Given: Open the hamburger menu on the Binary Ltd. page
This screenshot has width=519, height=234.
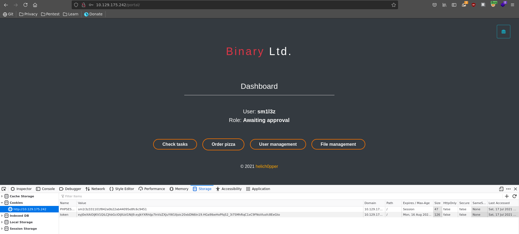Looking at the screenshot, I should point(503,32).
